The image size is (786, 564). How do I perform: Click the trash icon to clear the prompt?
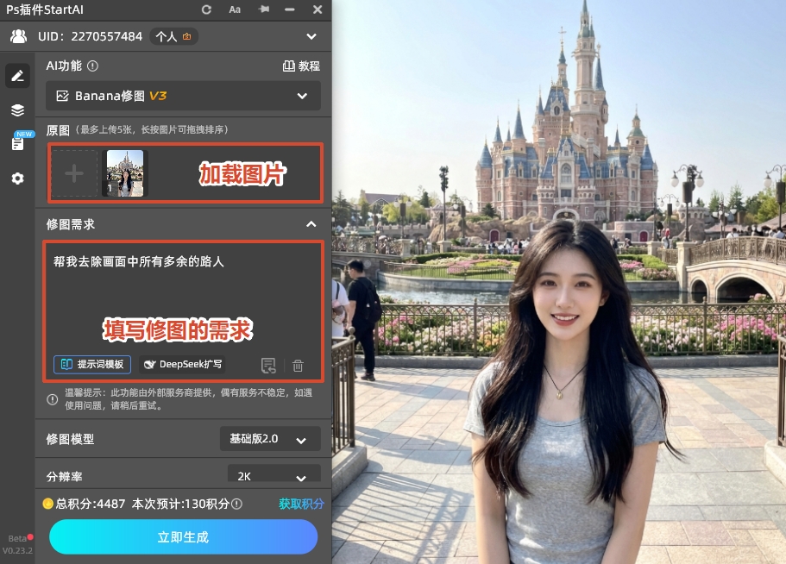point(298,365)
